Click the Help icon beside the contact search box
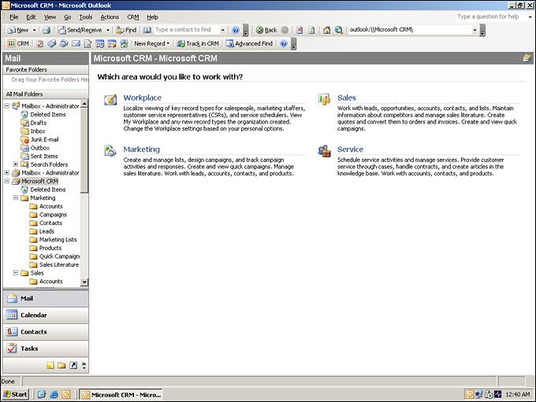536x402 pixels. pos(236,30)
